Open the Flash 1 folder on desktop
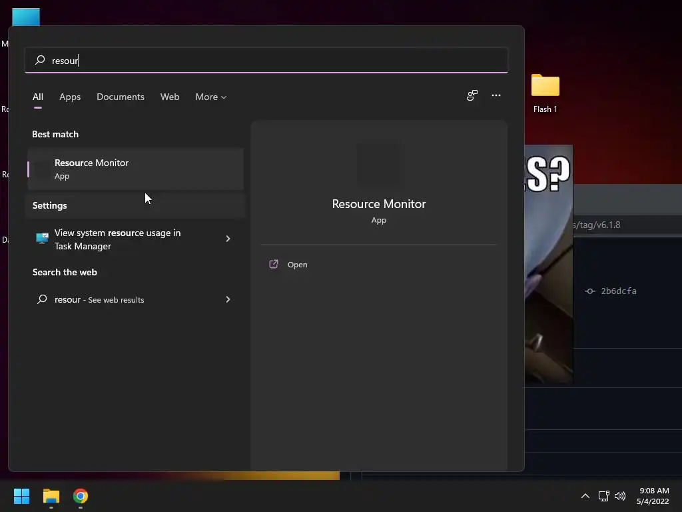 coord(545,93)
